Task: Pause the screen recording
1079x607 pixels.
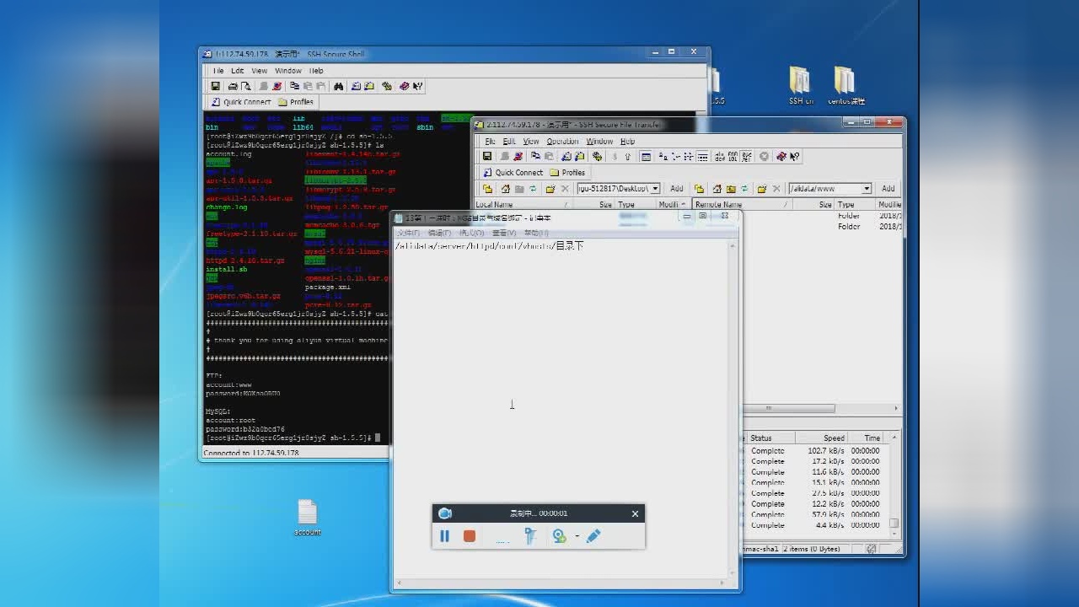Action: 445,536
